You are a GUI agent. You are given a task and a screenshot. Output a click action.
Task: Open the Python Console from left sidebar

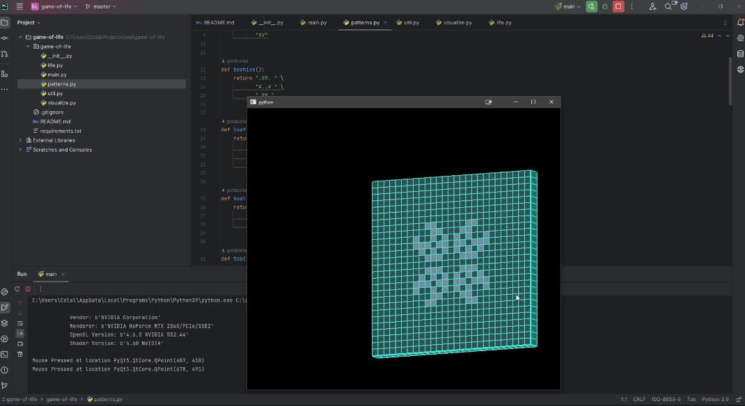tap(5, 292)
